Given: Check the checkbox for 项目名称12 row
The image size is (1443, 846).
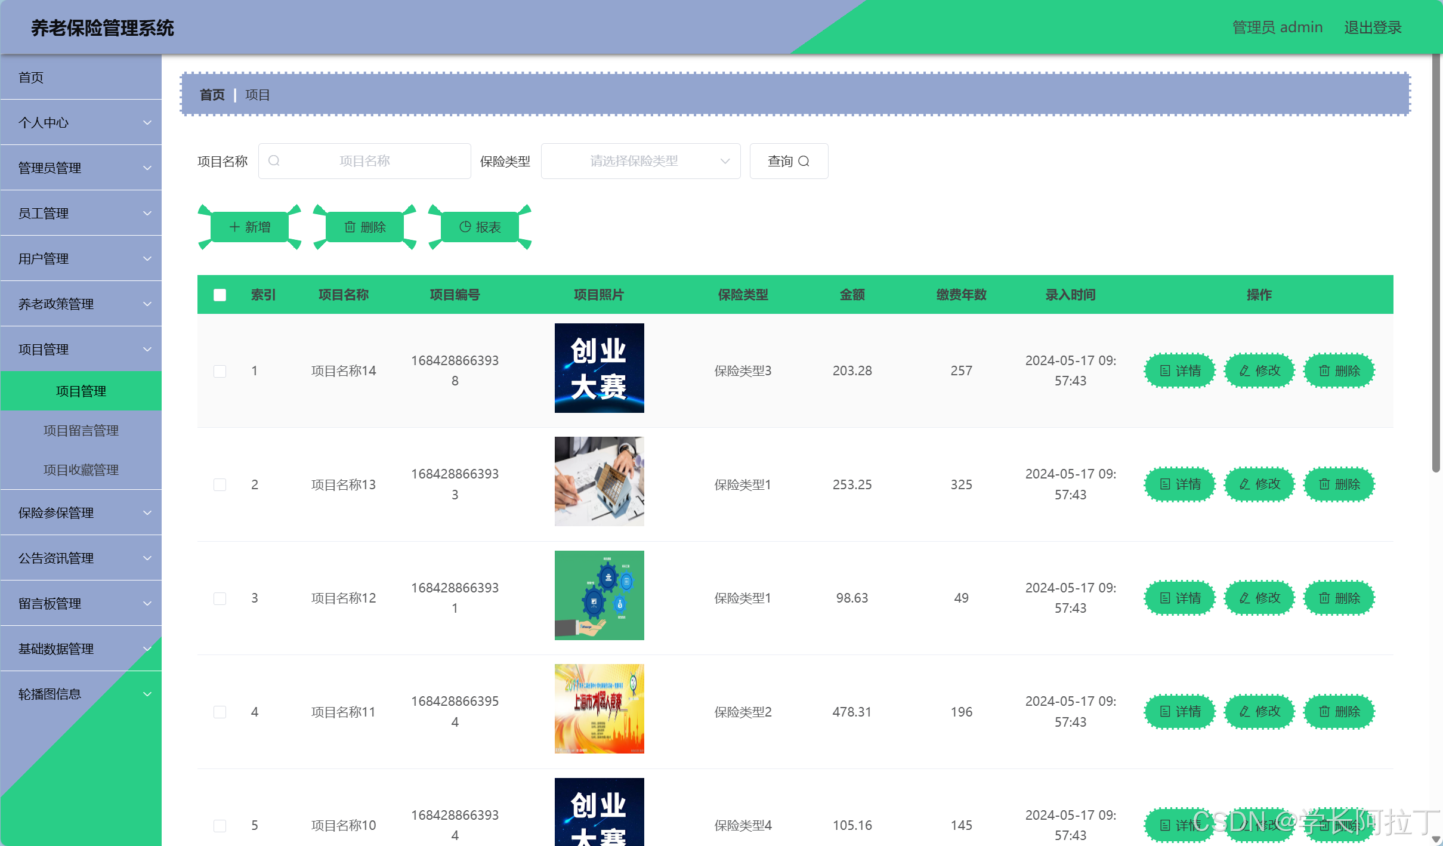Looking at the screenshot, I should click(x=220, y=598).
